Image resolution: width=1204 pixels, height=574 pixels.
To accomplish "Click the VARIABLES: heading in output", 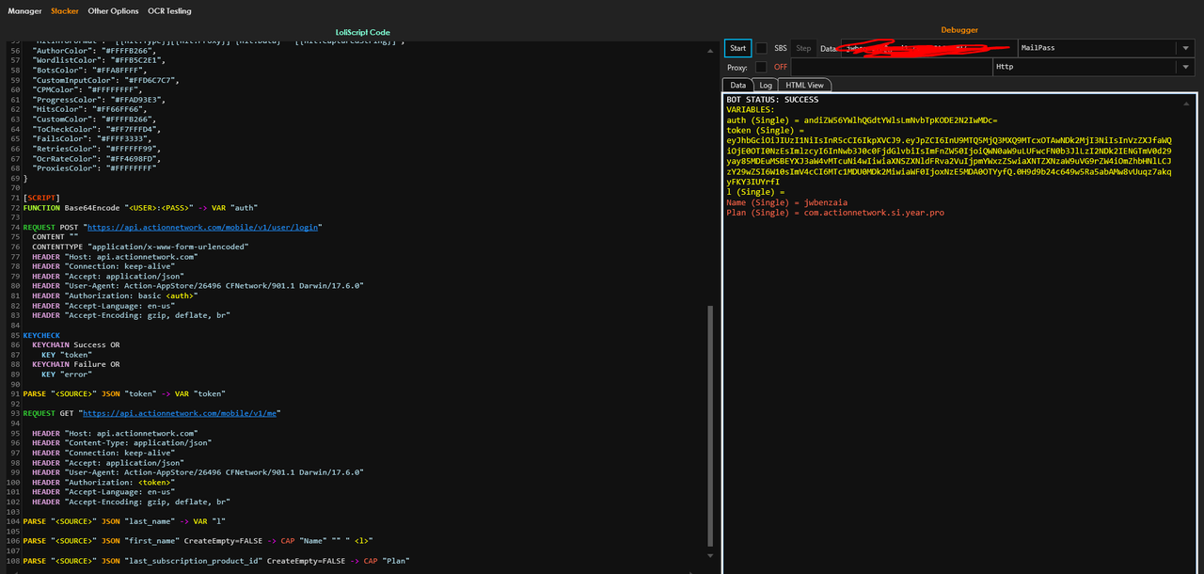I will pyautogui.click(x=751, y=110).
